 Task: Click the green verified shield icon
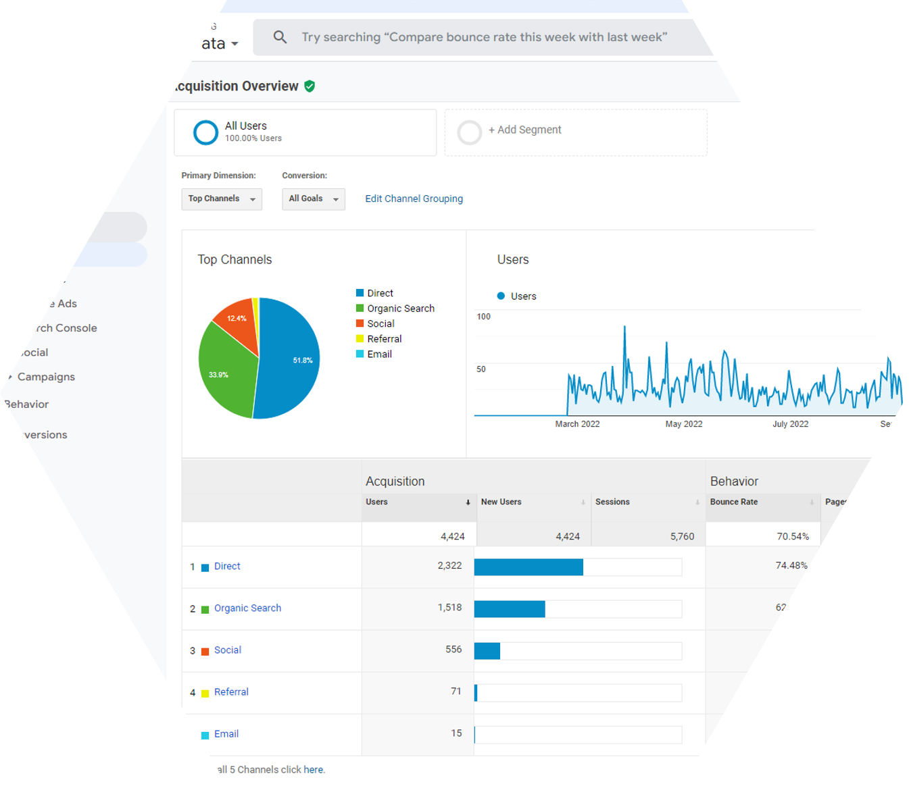point(310,86)
